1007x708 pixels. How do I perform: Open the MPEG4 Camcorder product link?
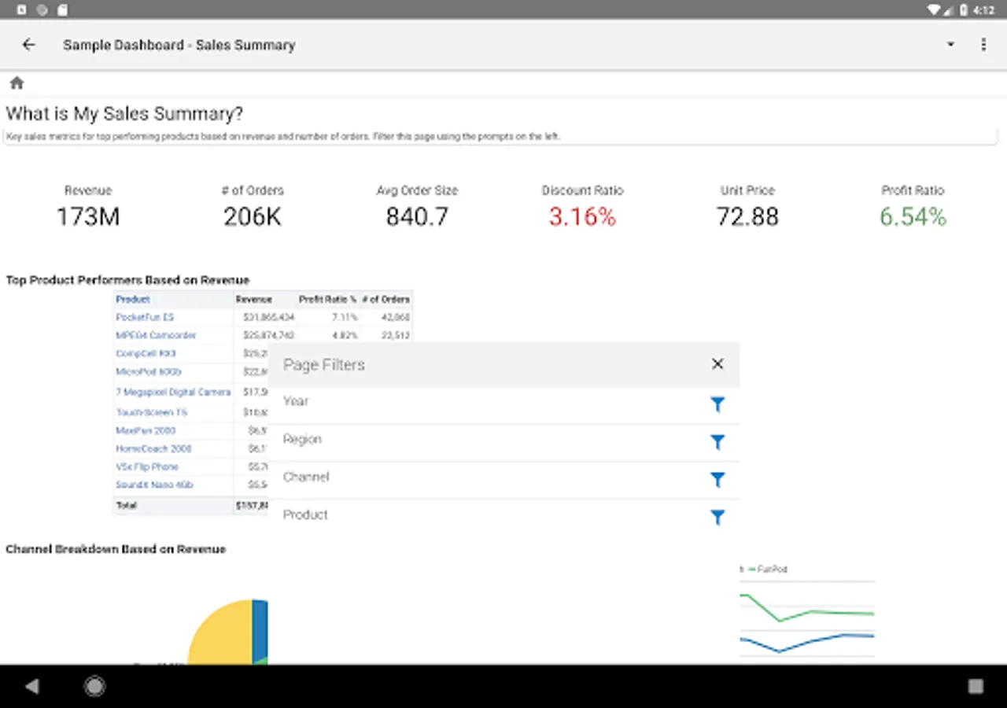[156, 335]
